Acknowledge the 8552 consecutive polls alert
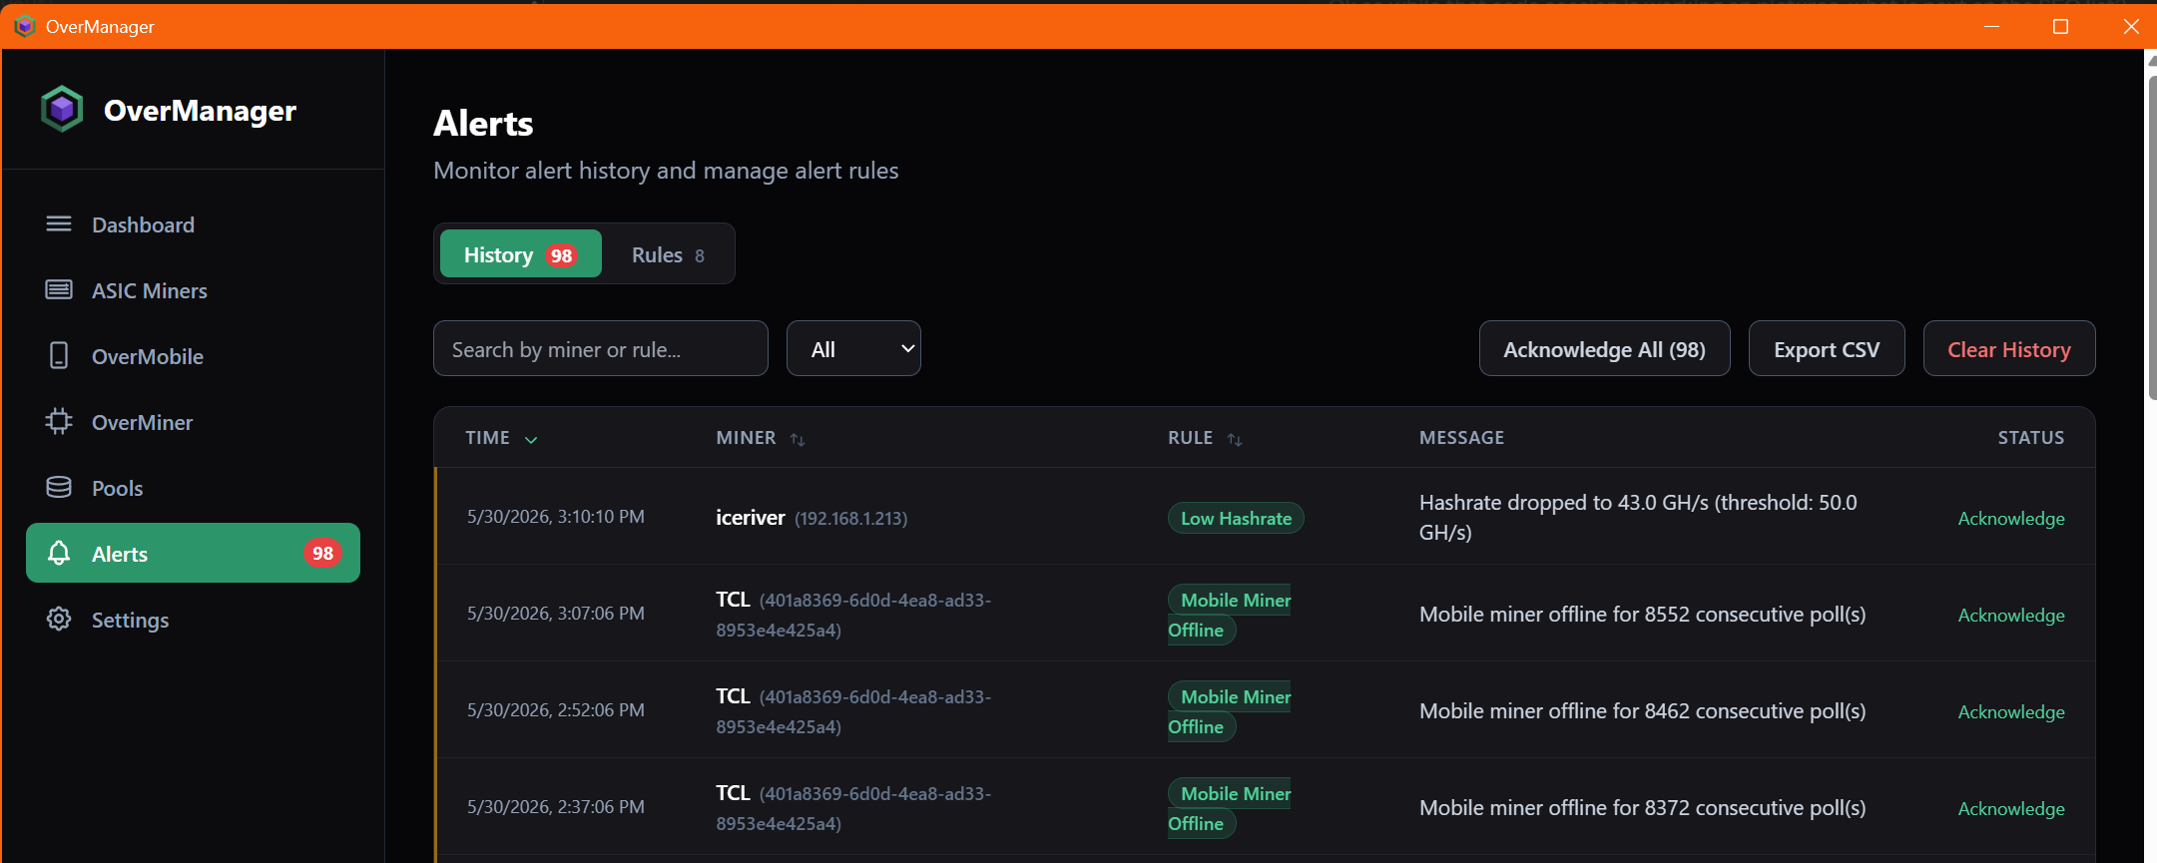Screen dimensions: 2157x863 coord(2010,615)
